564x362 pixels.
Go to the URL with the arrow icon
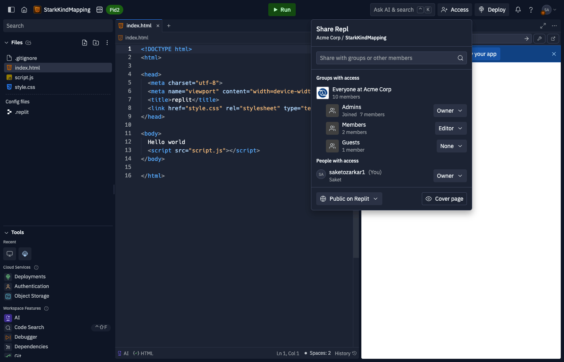(527, 39)
